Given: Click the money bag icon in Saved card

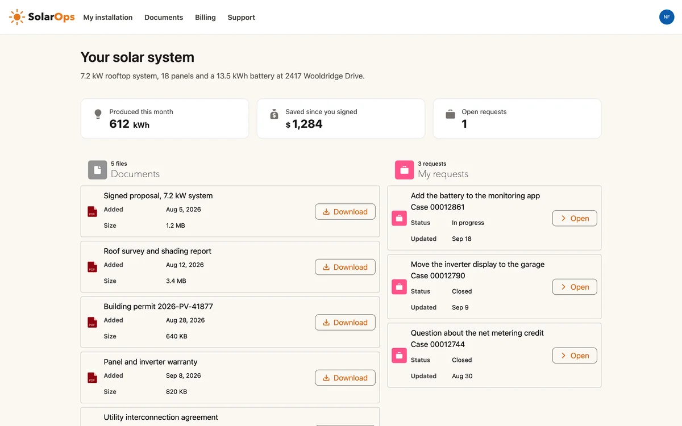Looking at the screenshot, I should coord(274,114).
